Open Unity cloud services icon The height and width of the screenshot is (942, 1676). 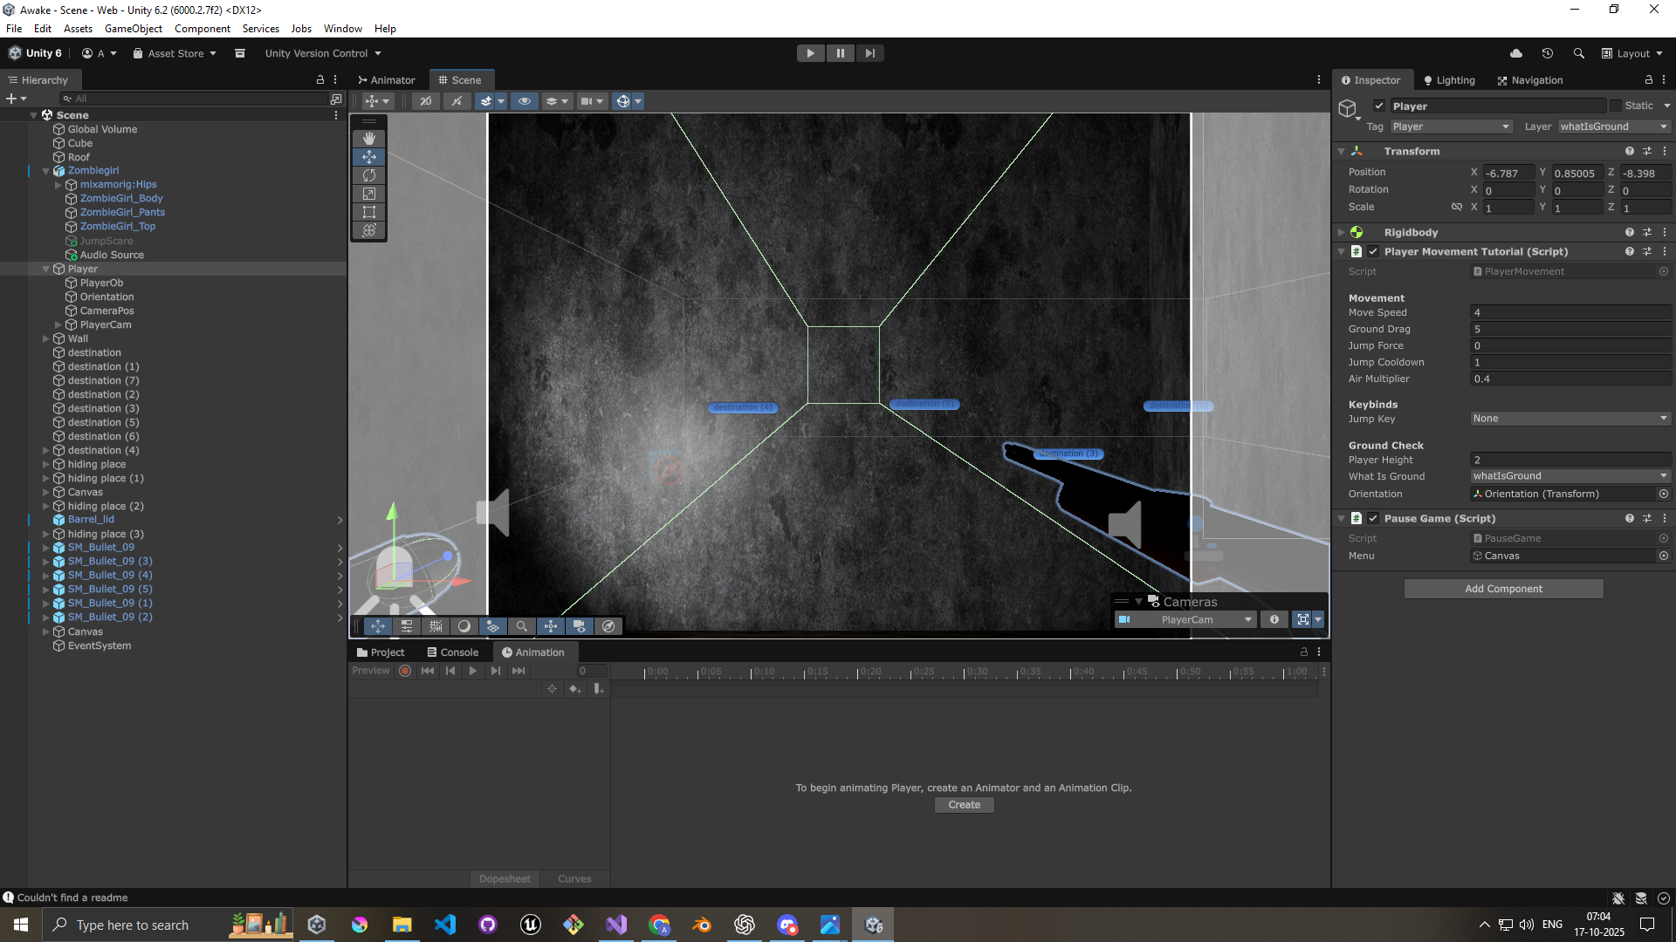(x=1516, y=53)
